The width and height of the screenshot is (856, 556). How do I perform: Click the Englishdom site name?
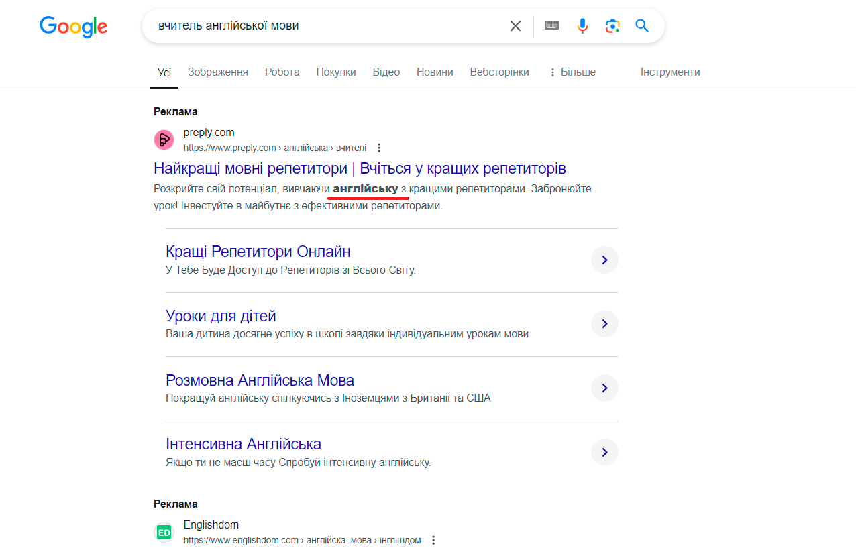tap(211, 525)
